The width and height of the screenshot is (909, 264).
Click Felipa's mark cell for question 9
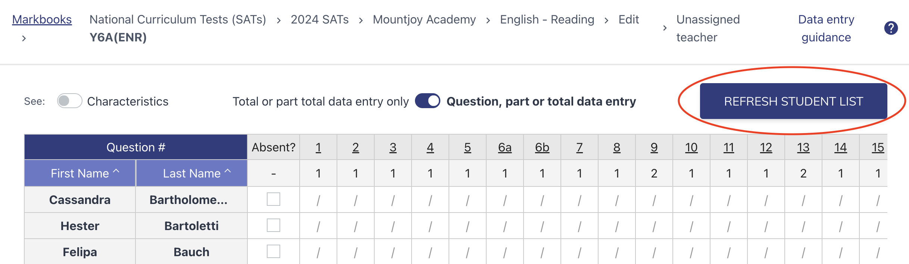(x=654, y=252)
